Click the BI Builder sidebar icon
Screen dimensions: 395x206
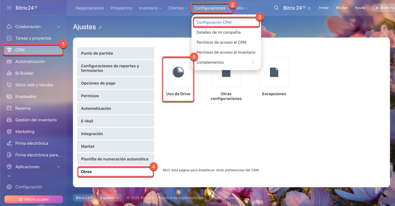click(x=9, y=73)
